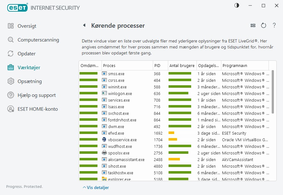Click the process list vertical scrollbar
283x195 pixels.
coord(273,91)
